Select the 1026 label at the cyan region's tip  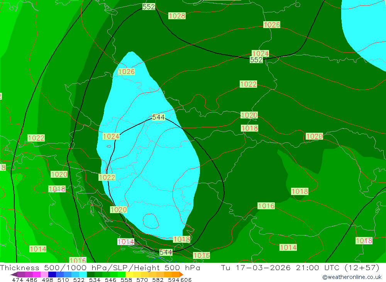[x=127, y=72]
